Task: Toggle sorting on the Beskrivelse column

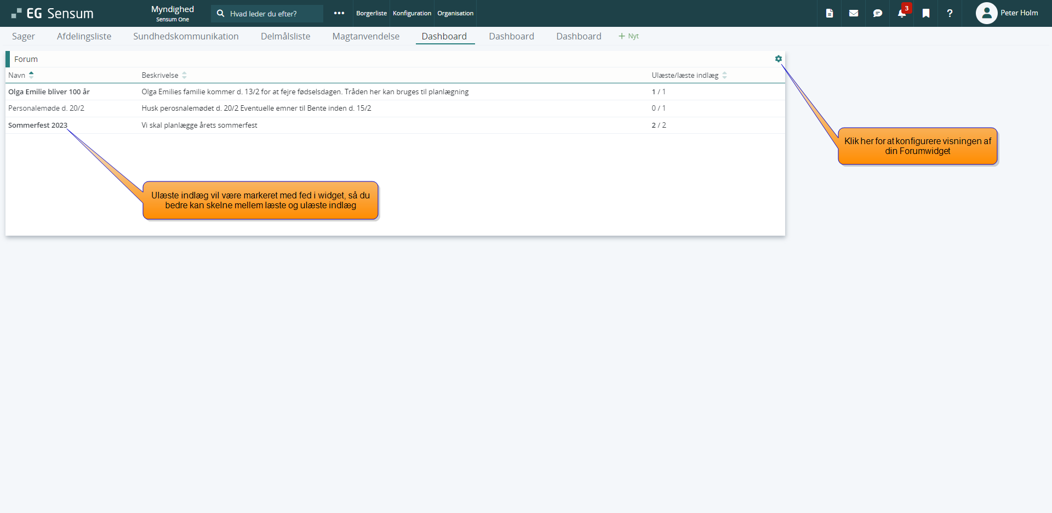Action: point(184,75)
